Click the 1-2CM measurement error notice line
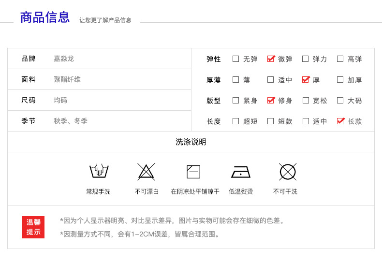 point(140,235)
